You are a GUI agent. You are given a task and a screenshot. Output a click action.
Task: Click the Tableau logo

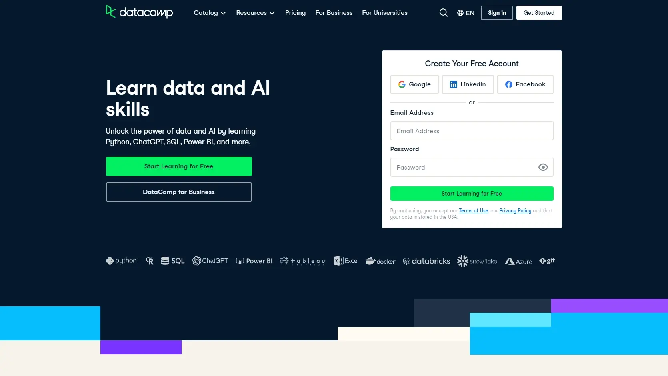303,261
